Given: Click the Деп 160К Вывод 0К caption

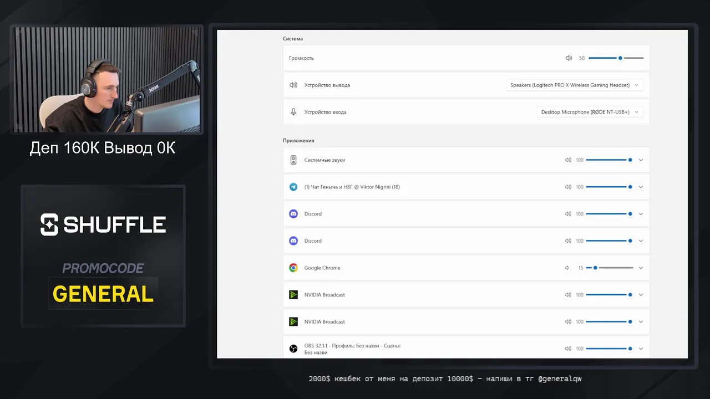Looking at the screenshot, I should click(x=103, y=149).
